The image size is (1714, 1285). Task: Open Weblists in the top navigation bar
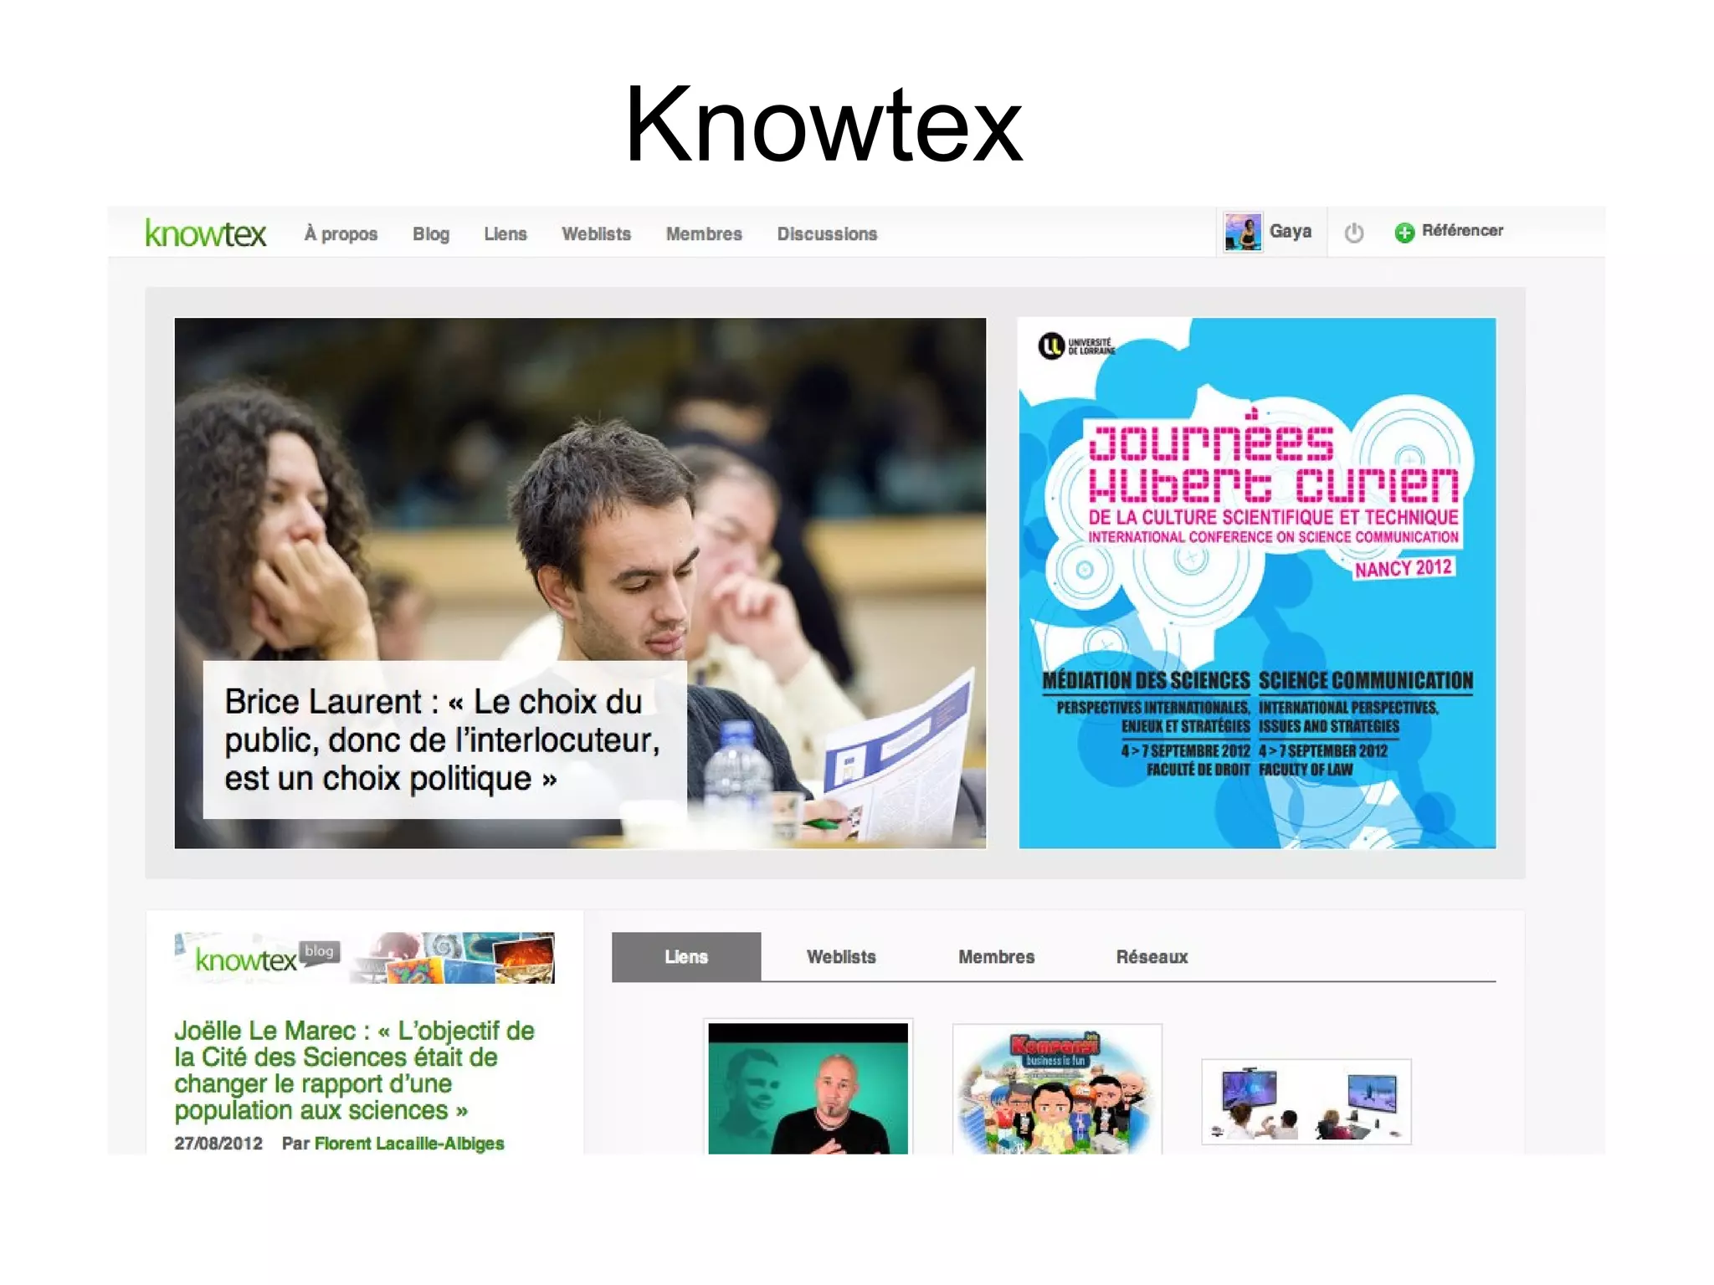596,234
